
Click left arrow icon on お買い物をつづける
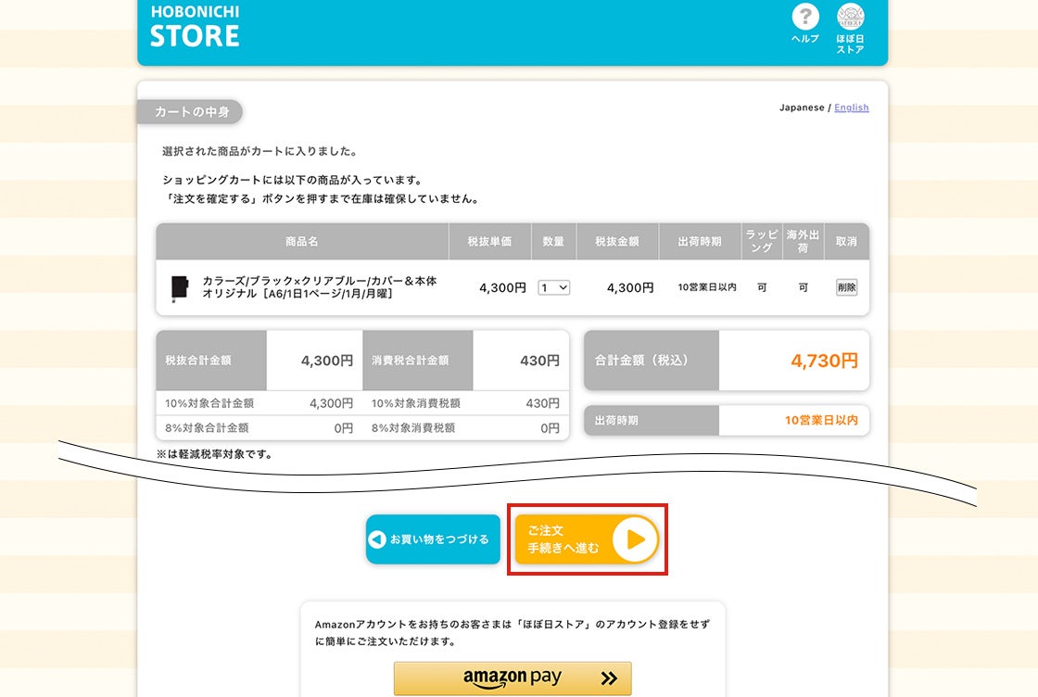tap(377, 539)
